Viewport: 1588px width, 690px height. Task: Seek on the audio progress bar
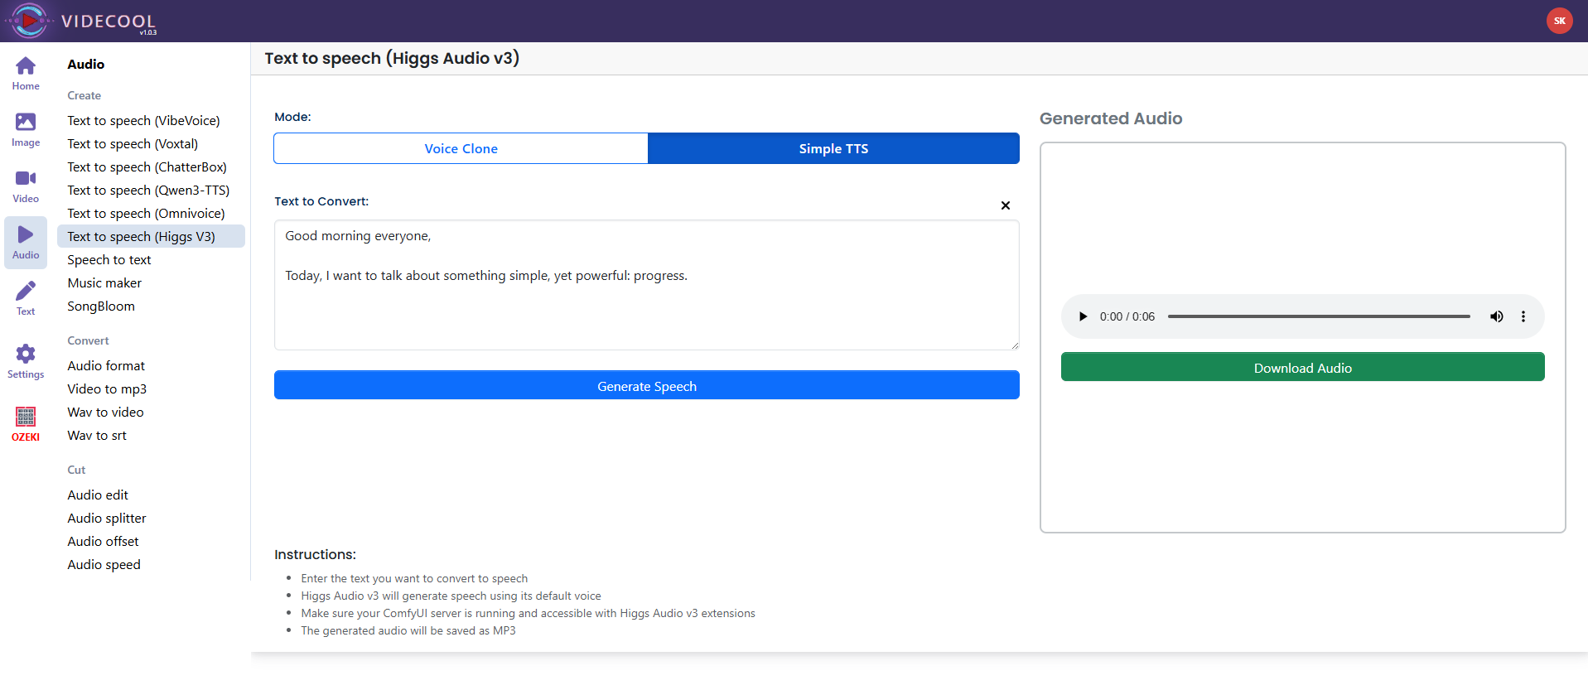point(1319,316)
